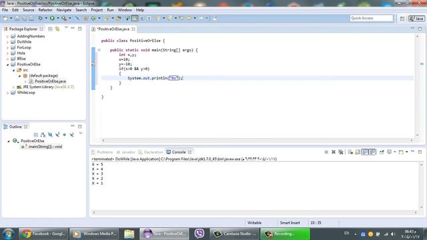
Task: Toggle Link with Editor in Package Explorer
Action: pyautogui.click(x=57, y=29)
